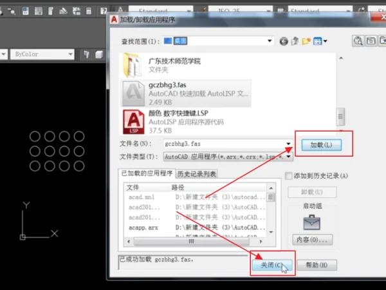
Task: Open the dropdown left of ByColor
Action: [3, 54]
